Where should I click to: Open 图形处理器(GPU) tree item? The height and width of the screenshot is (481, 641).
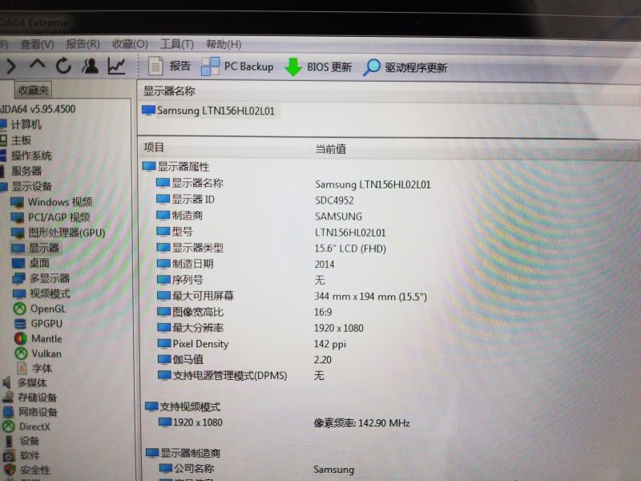click(58, 232)
